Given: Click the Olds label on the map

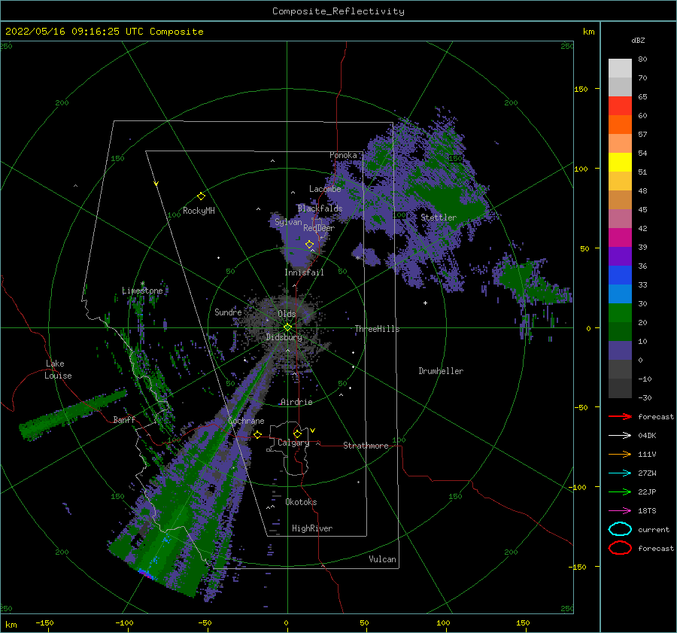Looking at the screenshot, I should coord(287,314).
